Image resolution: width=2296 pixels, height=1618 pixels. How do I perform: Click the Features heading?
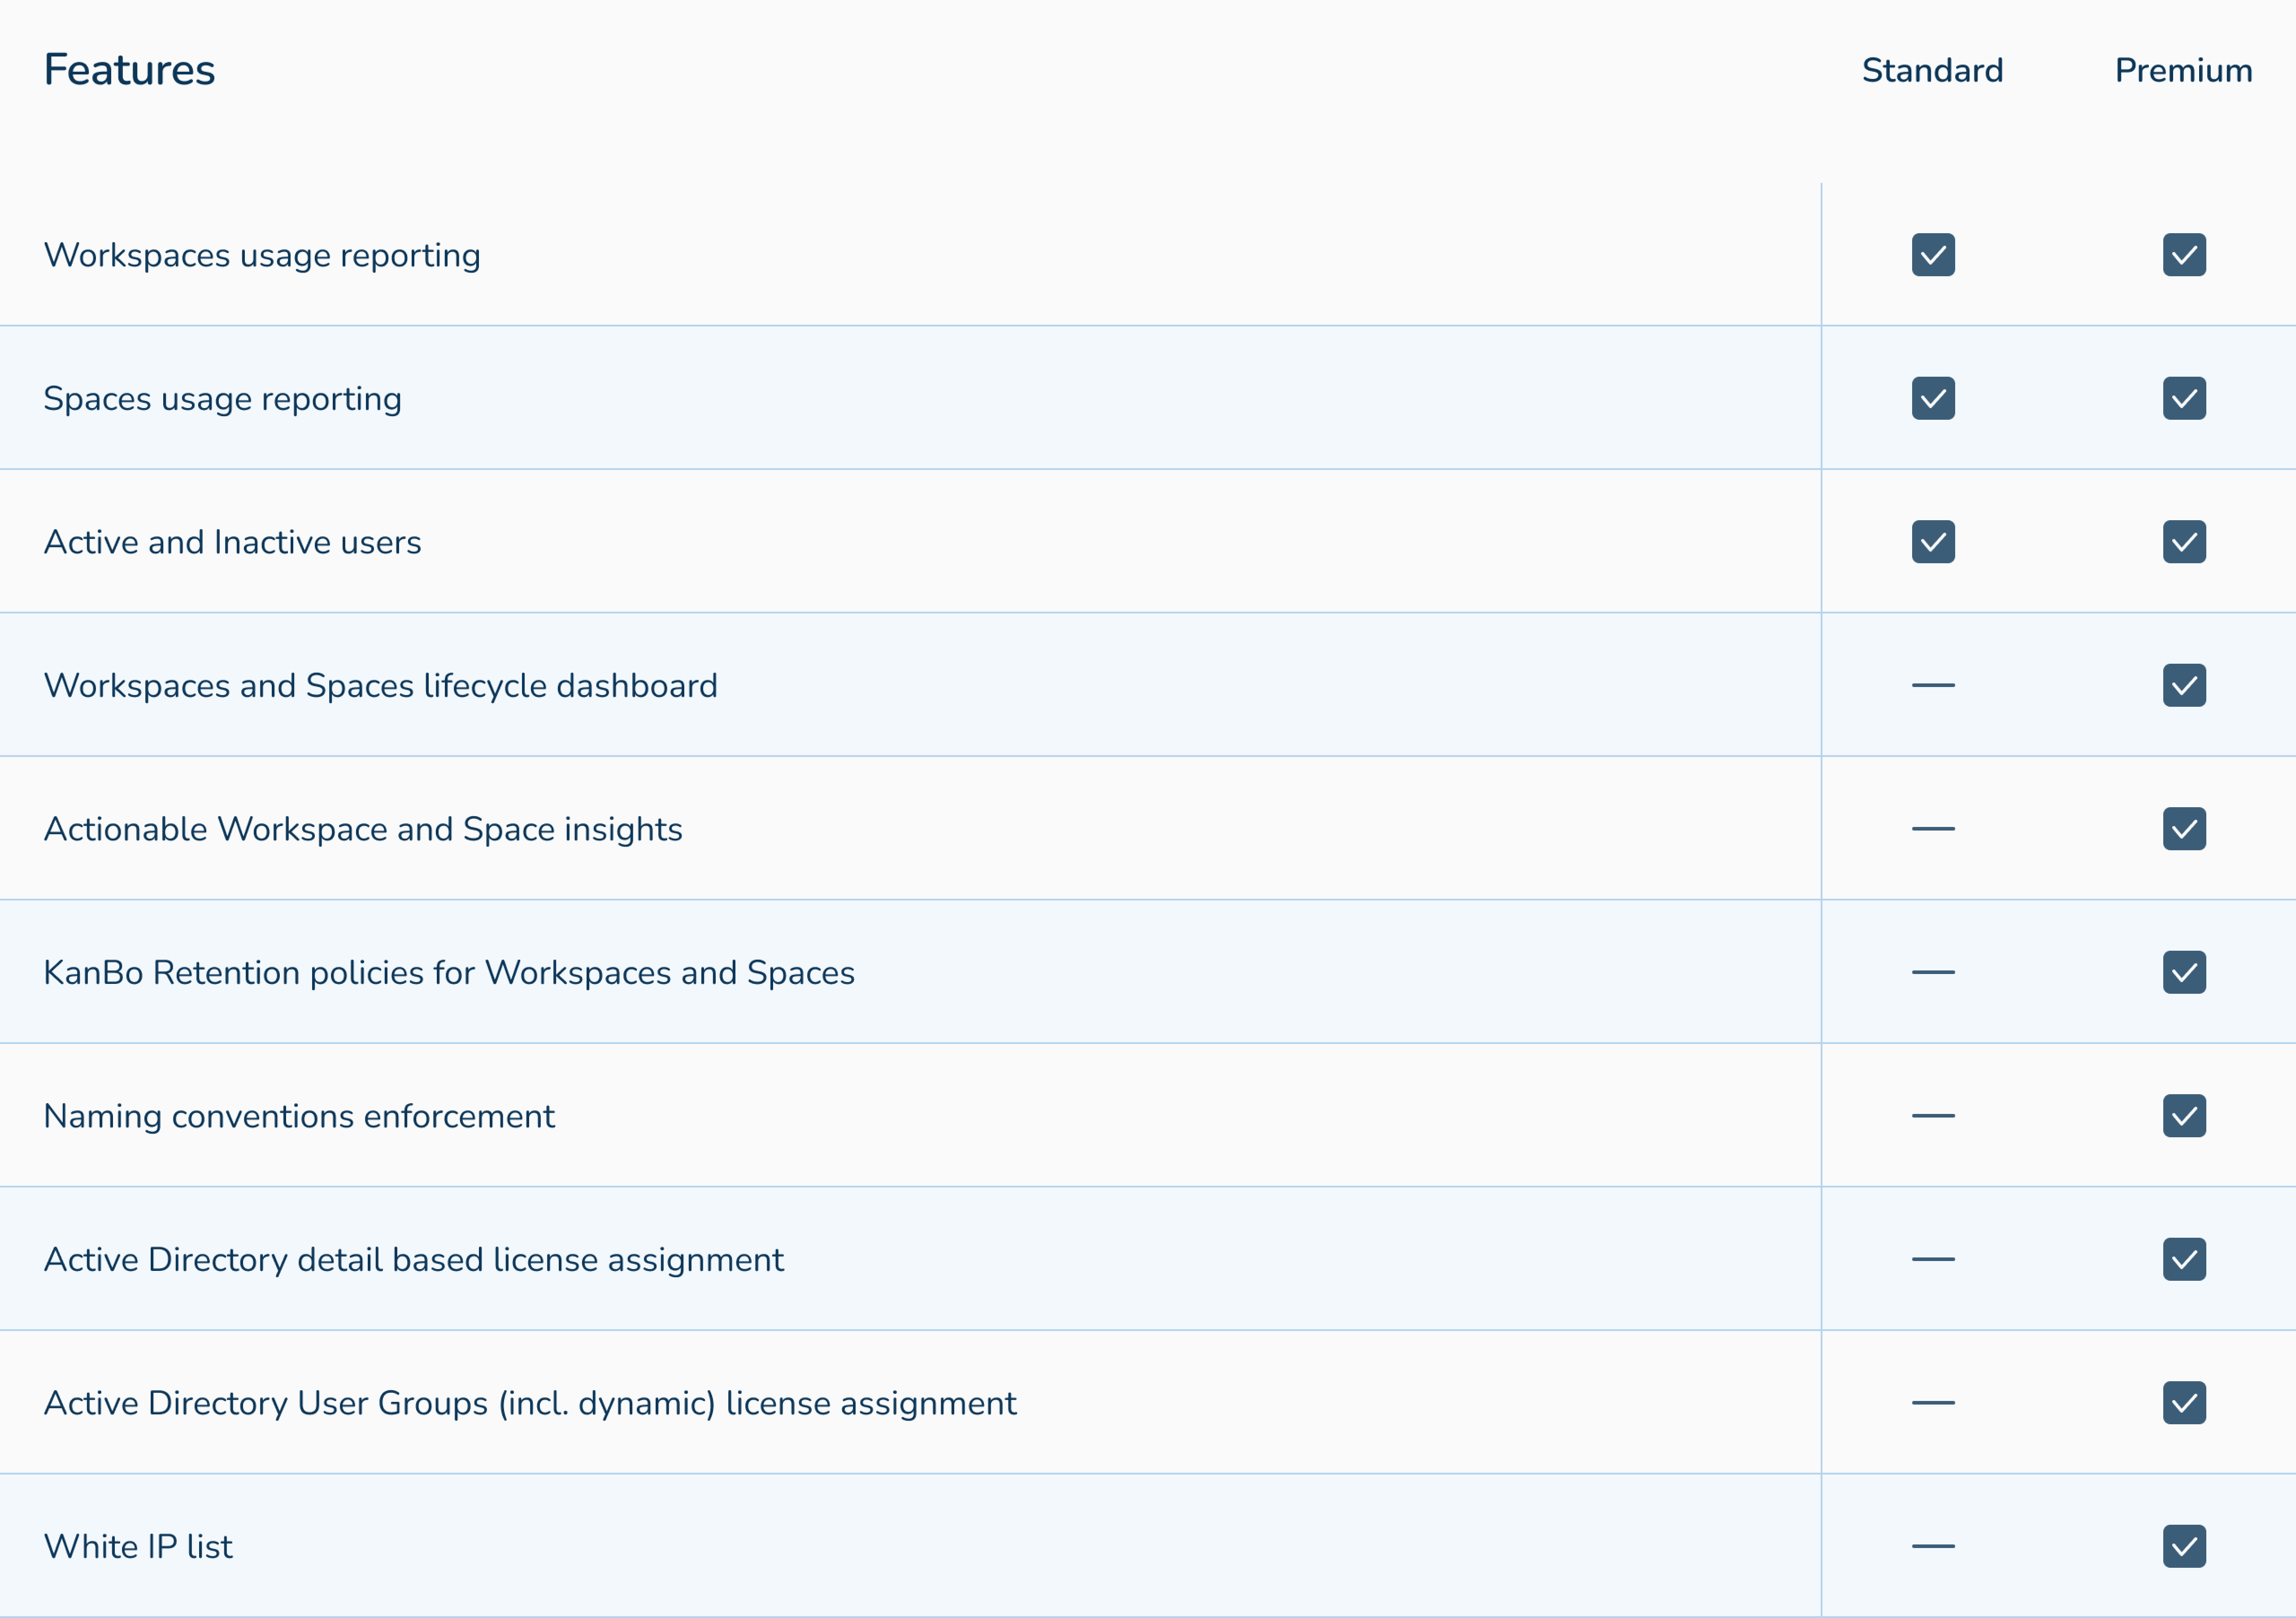(x=129, y=70)
